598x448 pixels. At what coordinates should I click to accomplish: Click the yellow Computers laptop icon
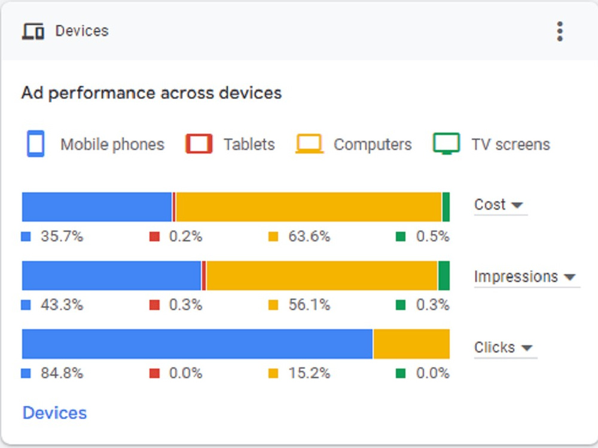tap(309, 143)
